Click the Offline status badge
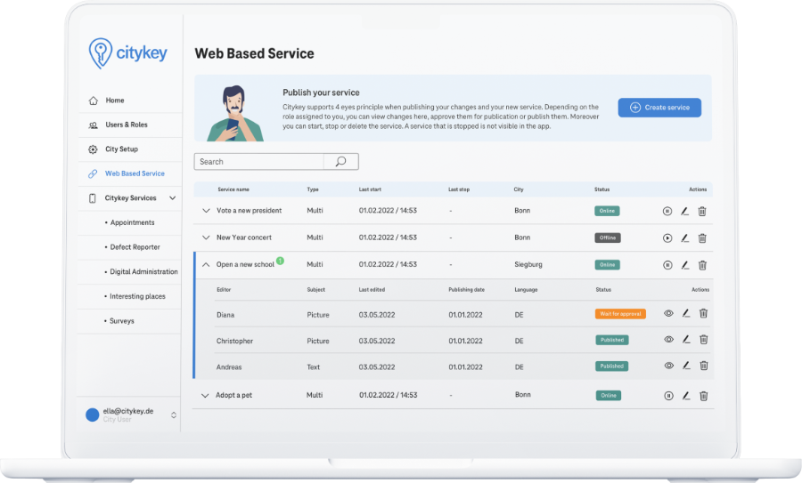The height and width of the screenshot is (483, 802). (607, 237)
